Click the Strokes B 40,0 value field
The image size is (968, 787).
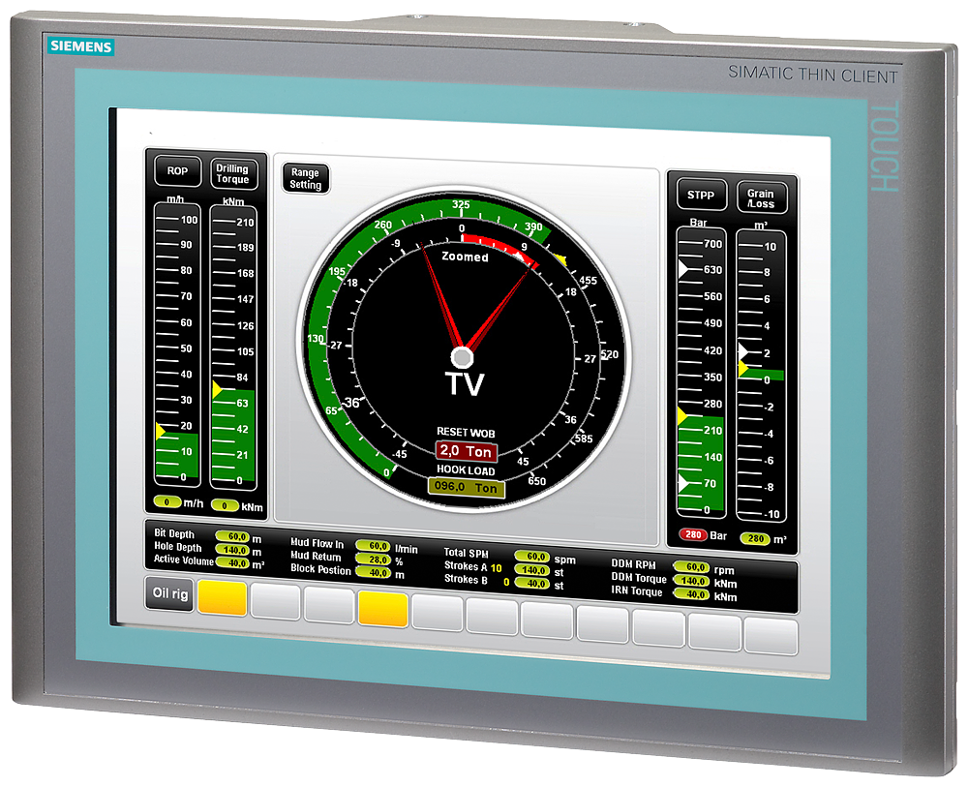tap(531, 583)
